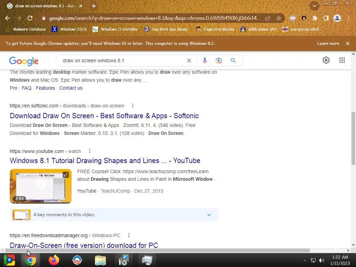This screenshot has width=356, height=267.
Task: Open Windows ISOs bookmark
Action: click(69, 29)
